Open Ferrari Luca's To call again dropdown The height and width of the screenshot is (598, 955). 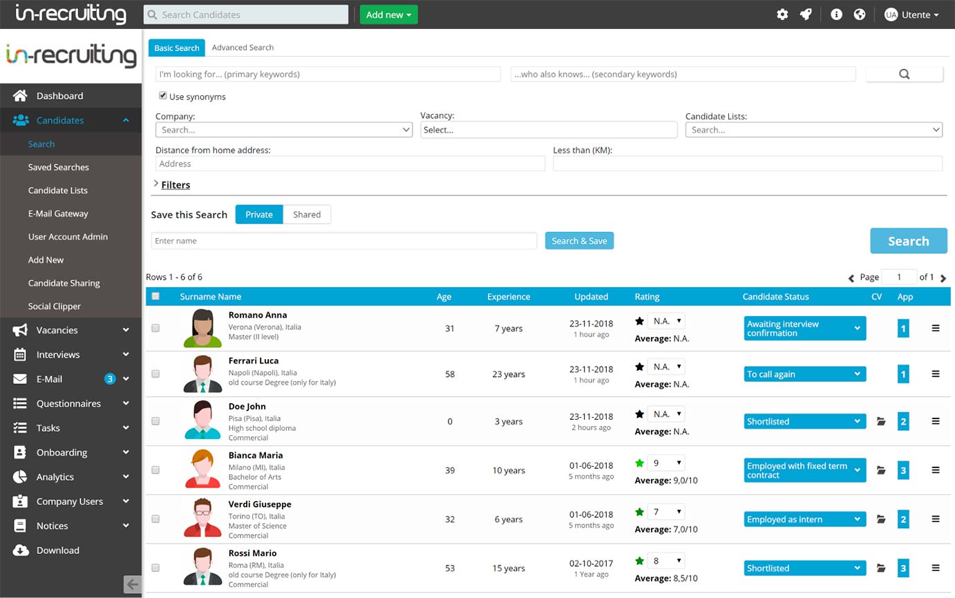point(805,374)
